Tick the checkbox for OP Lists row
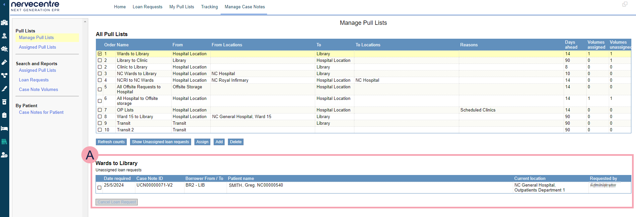 [100, 110]
